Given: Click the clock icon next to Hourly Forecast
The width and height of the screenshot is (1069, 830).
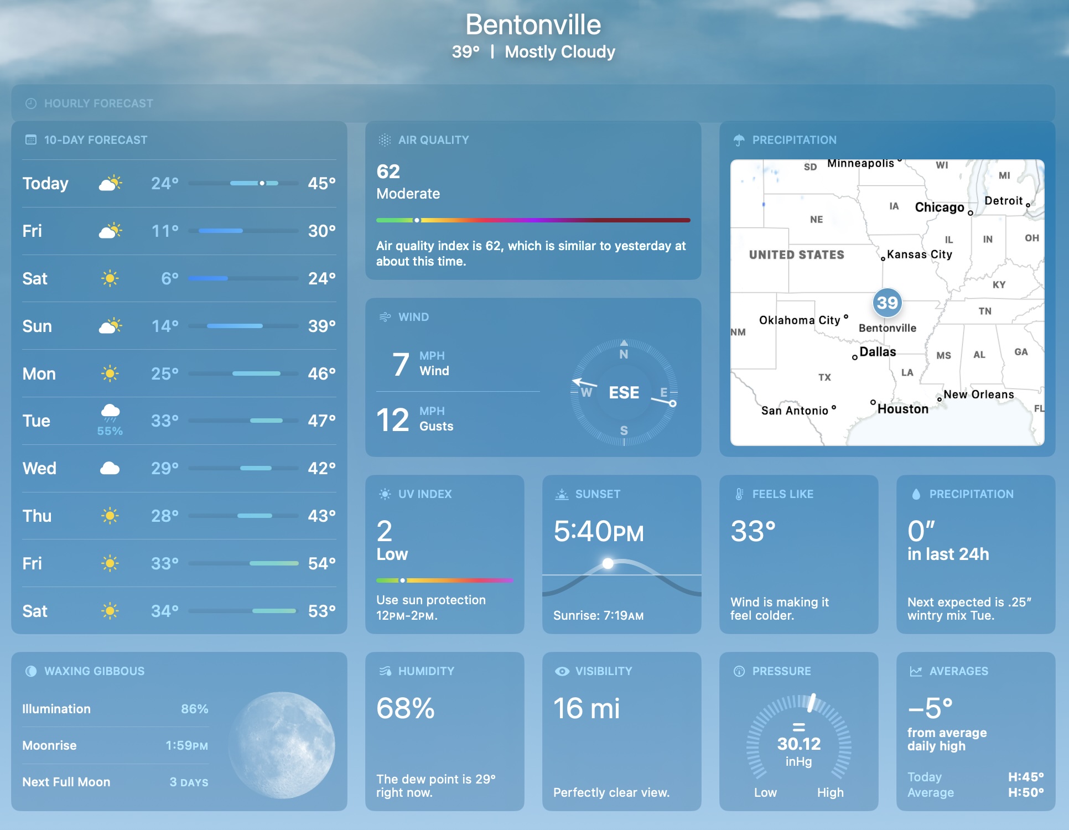Looking at the screenshot, I should pos(31,103).
